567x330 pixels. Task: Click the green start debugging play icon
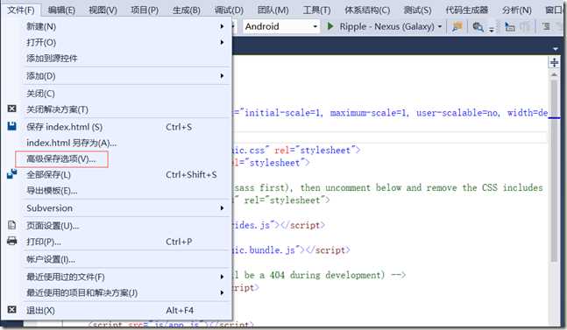(x=330, y=26)
